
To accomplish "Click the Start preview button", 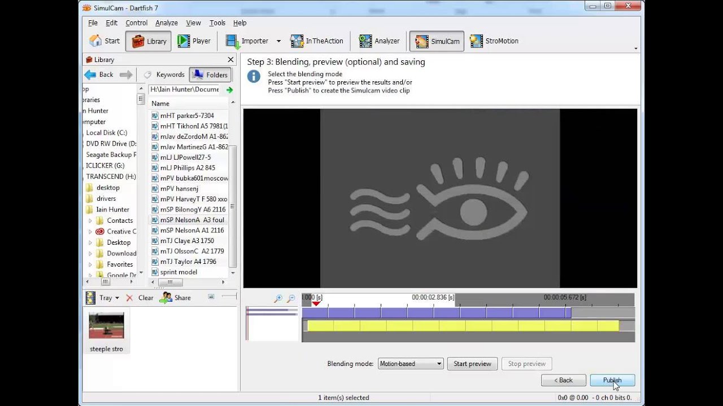I will pos(472,364).
